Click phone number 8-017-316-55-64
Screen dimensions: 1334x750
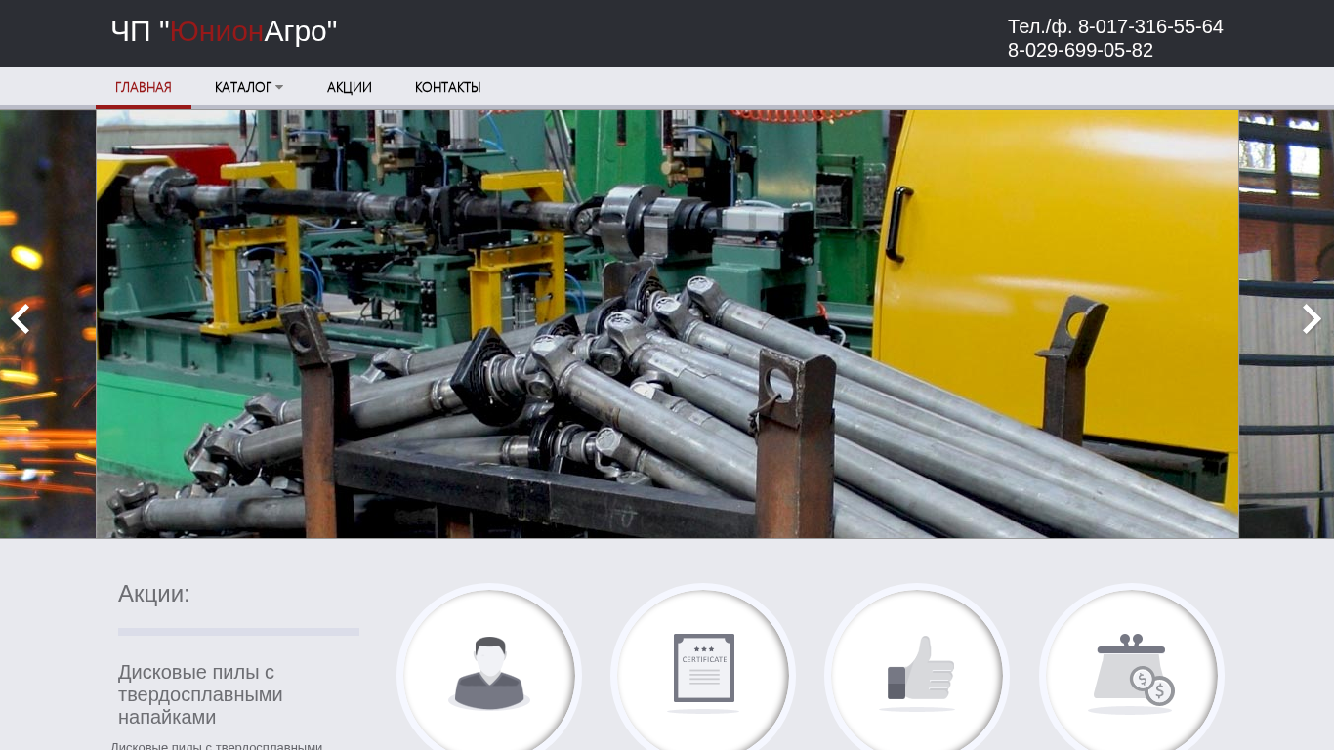pyautogui.click(x=1150, y=26)
